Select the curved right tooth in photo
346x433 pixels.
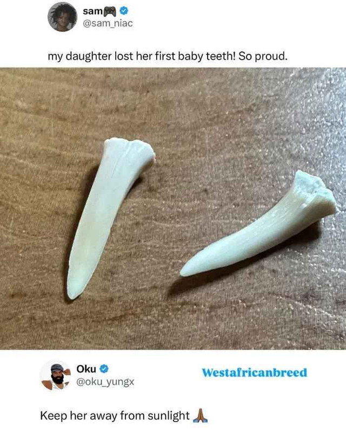258,224
